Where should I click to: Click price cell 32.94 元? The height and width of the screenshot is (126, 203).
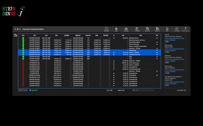[x=125, y=38]
